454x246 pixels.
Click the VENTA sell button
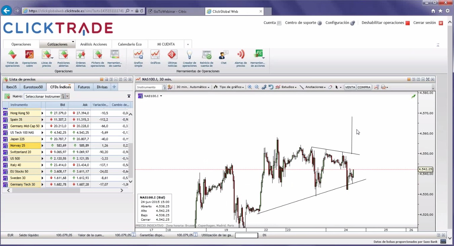tap(350, 87)
